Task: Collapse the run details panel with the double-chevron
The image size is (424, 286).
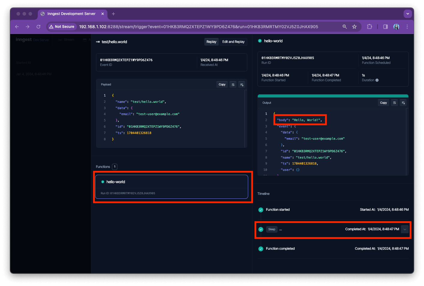Action: (98, 42)
